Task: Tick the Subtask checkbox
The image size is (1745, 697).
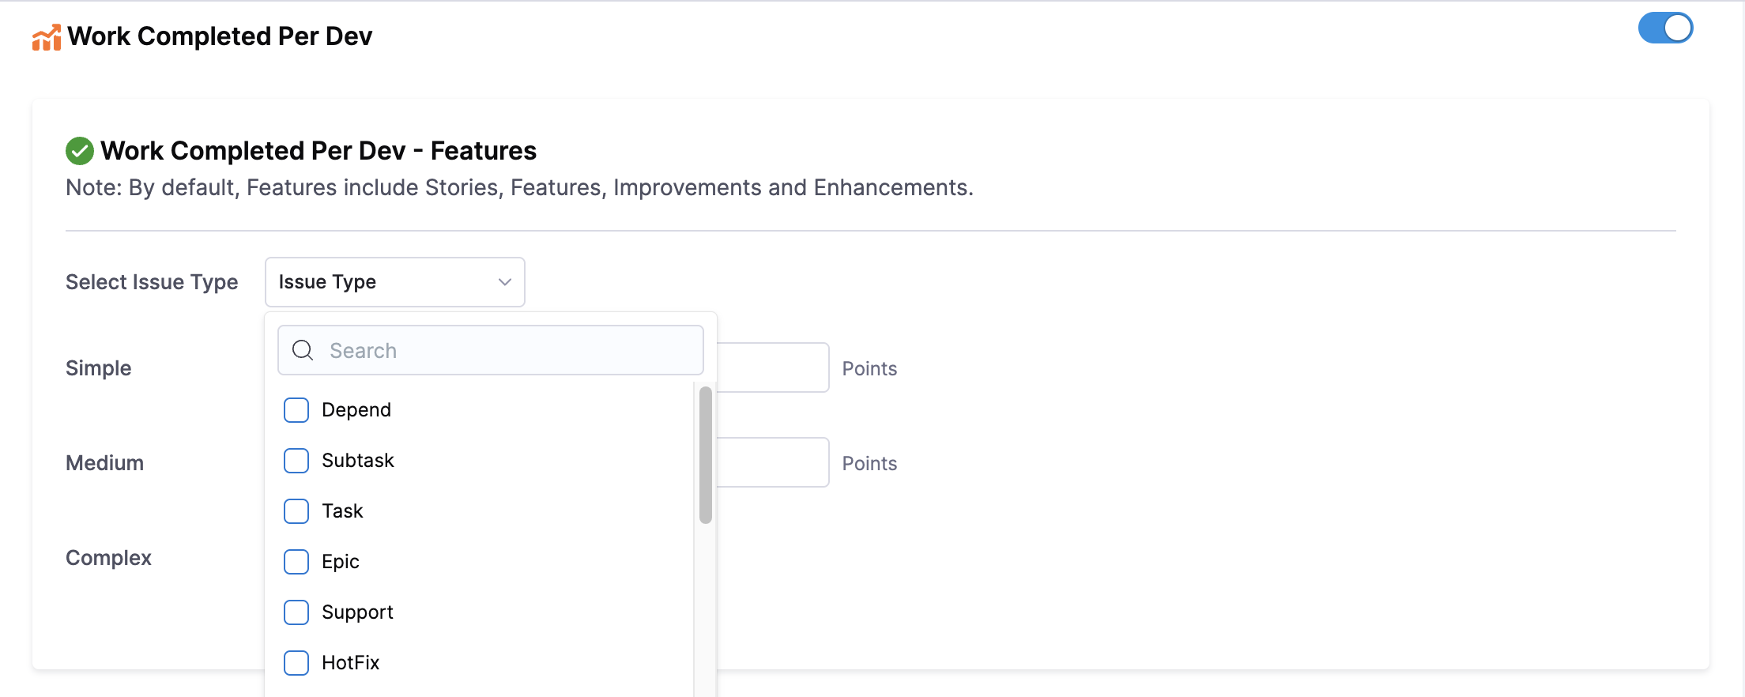Action: 296,461
